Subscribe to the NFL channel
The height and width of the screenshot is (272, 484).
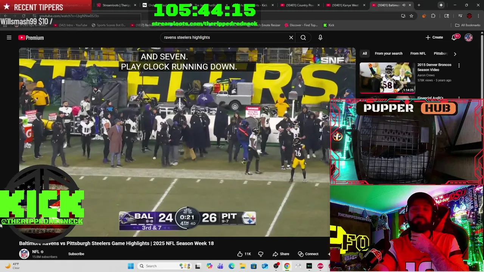pos(76,254)
